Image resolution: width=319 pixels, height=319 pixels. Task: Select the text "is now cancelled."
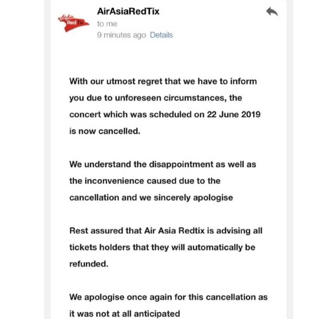pyautogui.click(x=105, y=131)
